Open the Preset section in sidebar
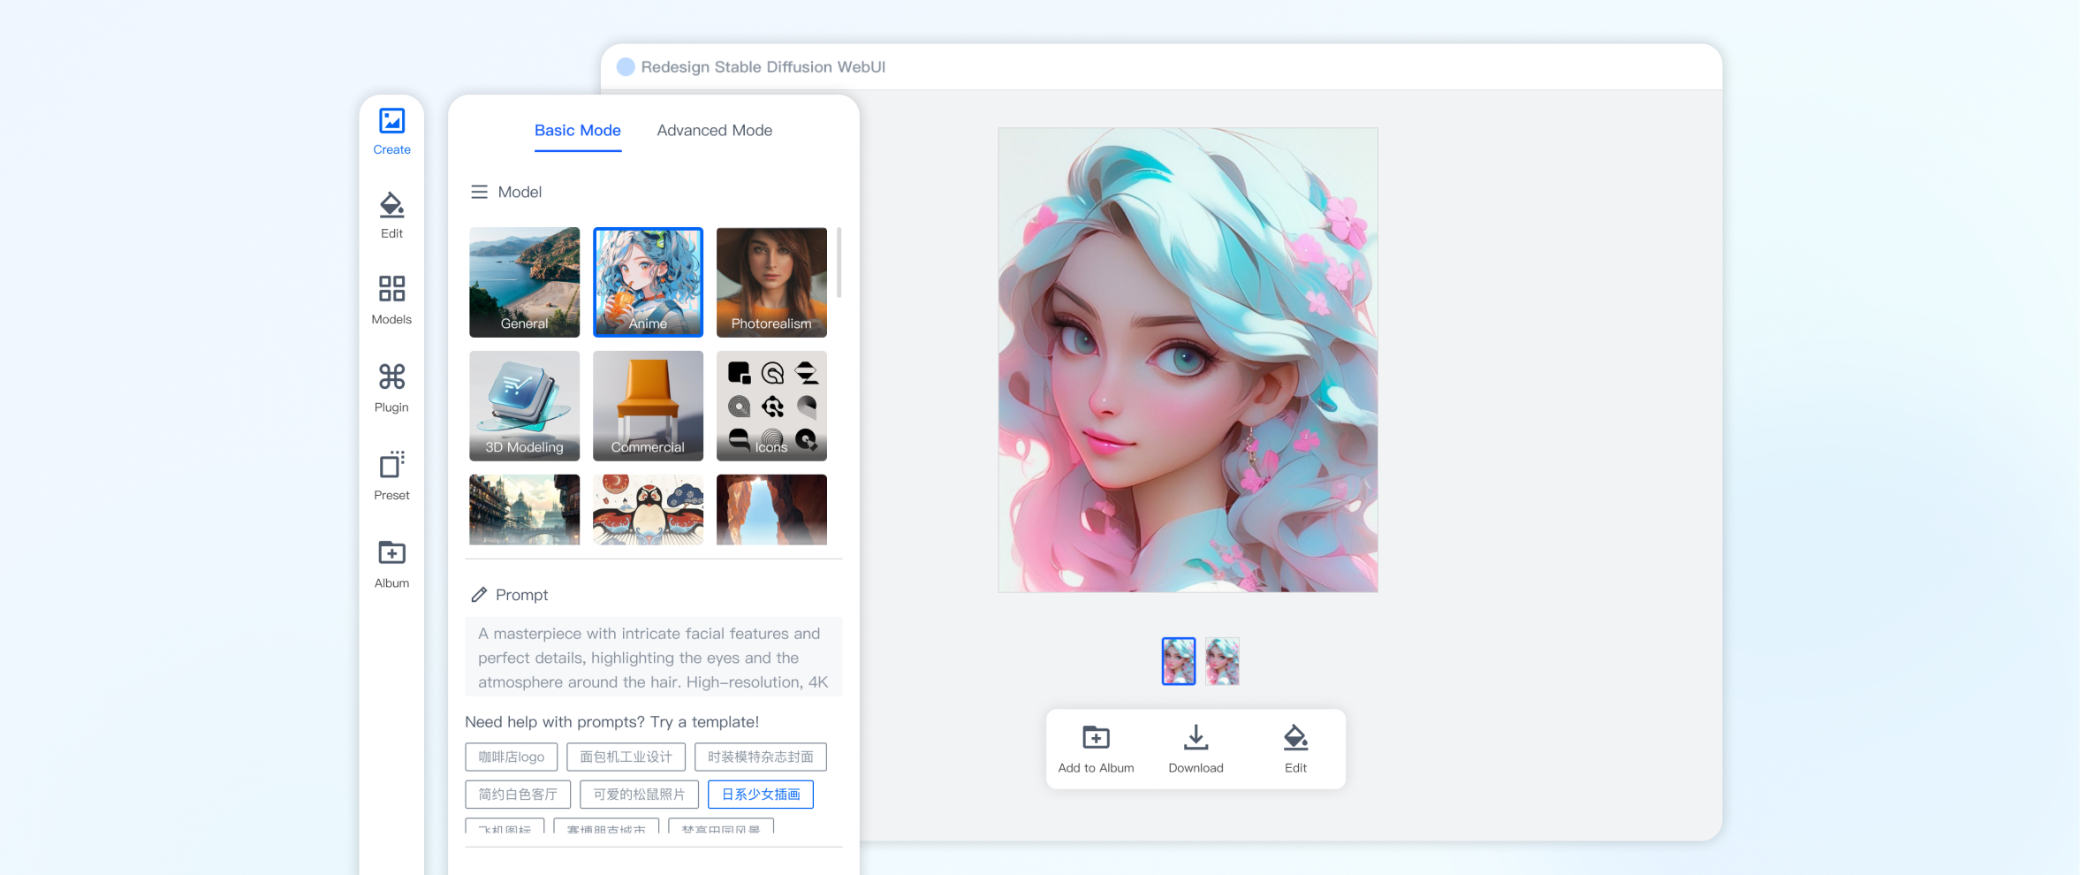2080x875 pixels. [x=391, y=476]
